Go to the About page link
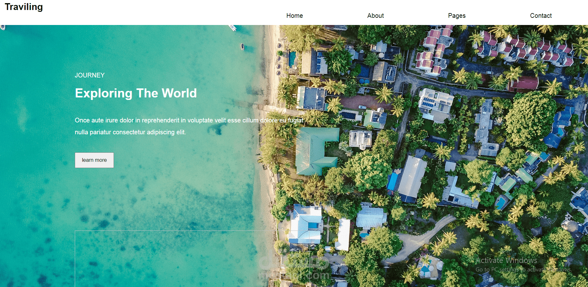The image size is (588, 287). tap(375, 16)
